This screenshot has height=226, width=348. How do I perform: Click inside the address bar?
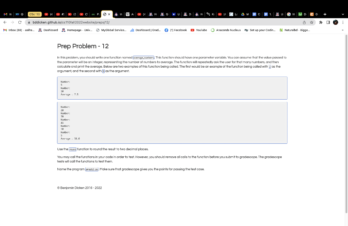[x=102, y=22]
